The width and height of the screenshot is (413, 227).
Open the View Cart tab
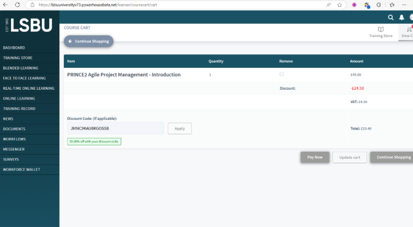point(406,32)
